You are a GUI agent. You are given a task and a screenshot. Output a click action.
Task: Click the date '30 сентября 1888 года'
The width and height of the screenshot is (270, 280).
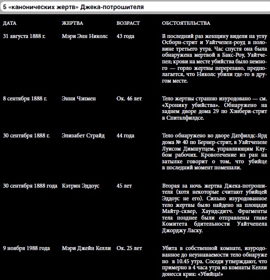coord(30,186)
